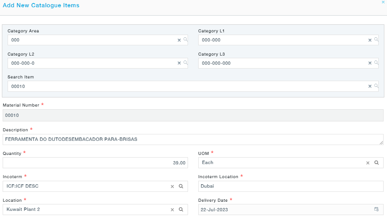Open the Location lookup for Kuwait Plant 2
The image size is (387, 220).
181,209
